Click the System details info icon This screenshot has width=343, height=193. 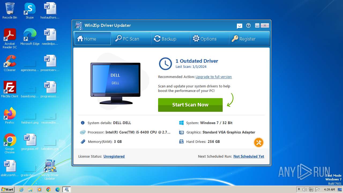pos(83,123)
